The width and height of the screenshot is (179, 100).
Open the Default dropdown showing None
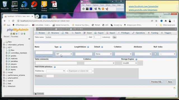pyautogui.click(x=103, y=54)
